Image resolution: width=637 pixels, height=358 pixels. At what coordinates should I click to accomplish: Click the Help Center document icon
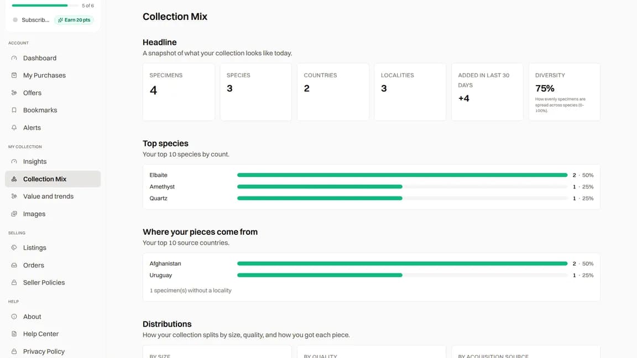tap(14, 334)
